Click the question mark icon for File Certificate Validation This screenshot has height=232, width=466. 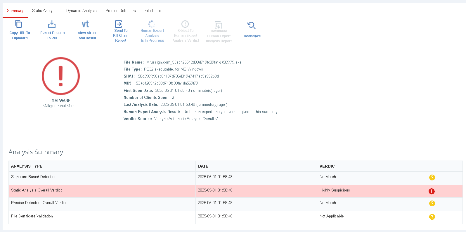pyautogui.click(x=432, y=217)
